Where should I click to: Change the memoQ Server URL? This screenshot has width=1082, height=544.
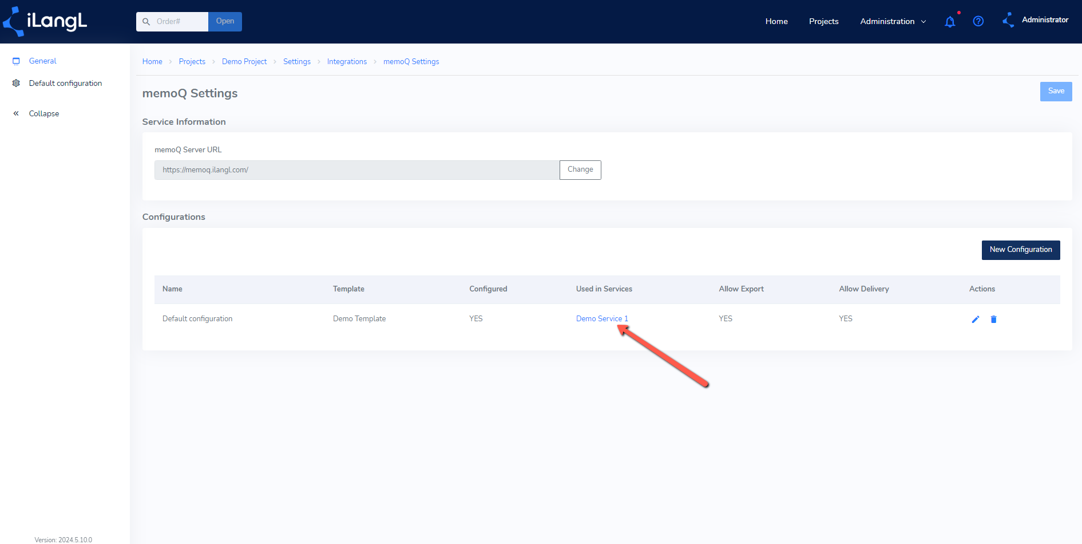click(580, 170)
